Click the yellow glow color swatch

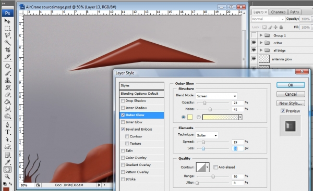pyautogui.click(x=190, y=117)
